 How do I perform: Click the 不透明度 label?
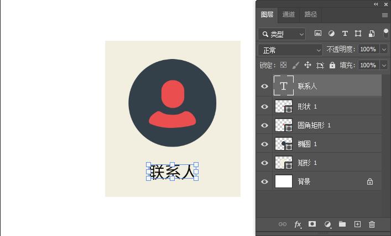coord(341,50)
